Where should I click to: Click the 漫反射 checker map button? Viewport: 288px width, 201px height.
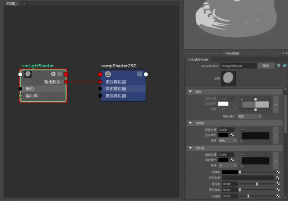tap(278, 184)
